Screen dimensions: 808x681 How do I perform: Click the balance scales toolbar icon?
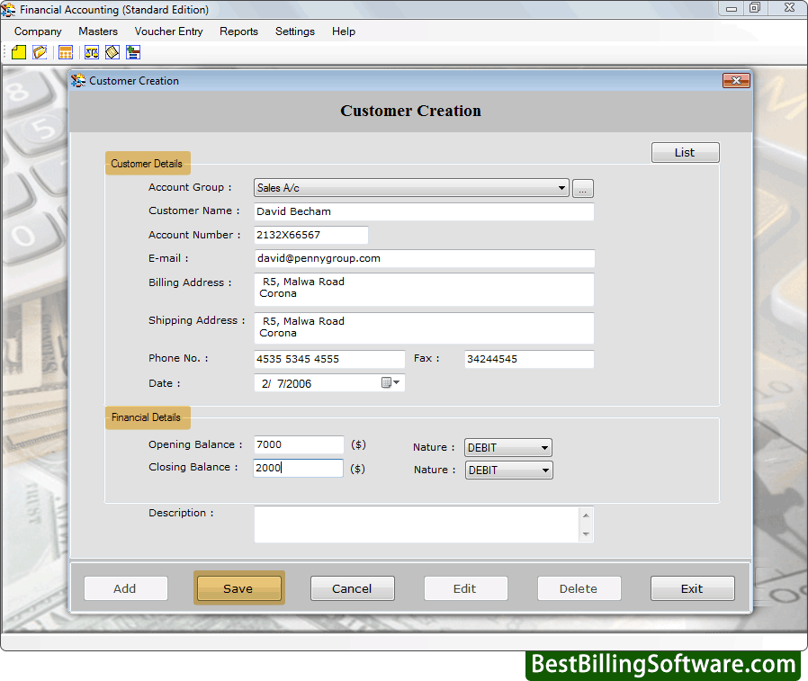92,52
